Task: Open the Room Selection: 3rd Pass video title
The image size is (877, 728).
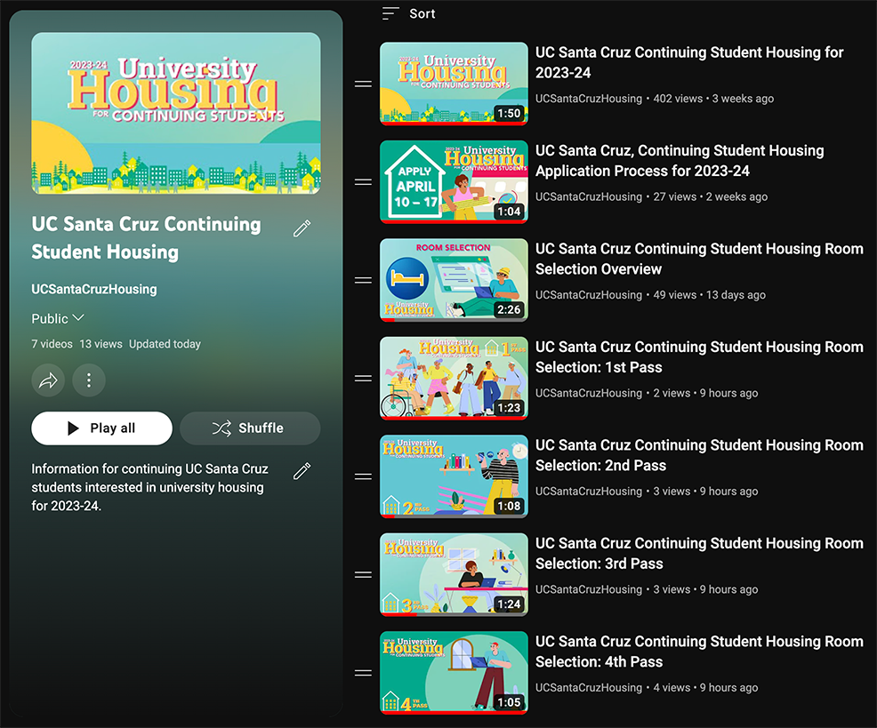Action: [x=699, y=554]
